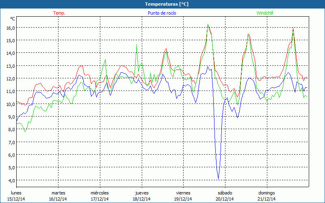The width and height of the screenshot is (325, 203).
Task: Click the 16,0 y-axis value label
Action: pos(10,28)
